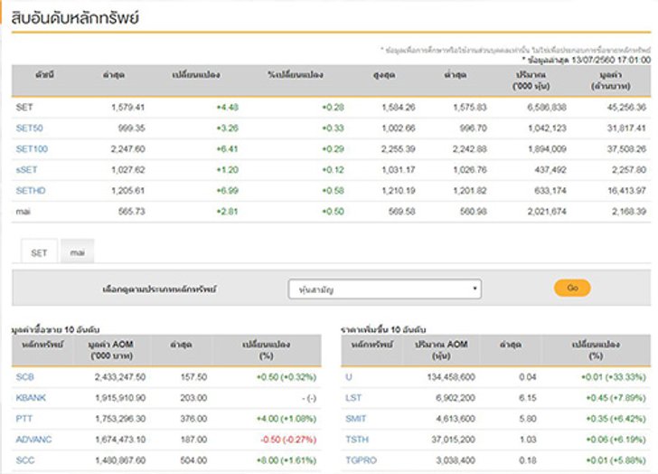Select SCB trade value 2,433,247.50

pos(120,377)
